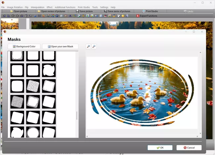Select the text 'A' tool icon
The height and width of the screenshot is (155, 215).
[70, 16]
